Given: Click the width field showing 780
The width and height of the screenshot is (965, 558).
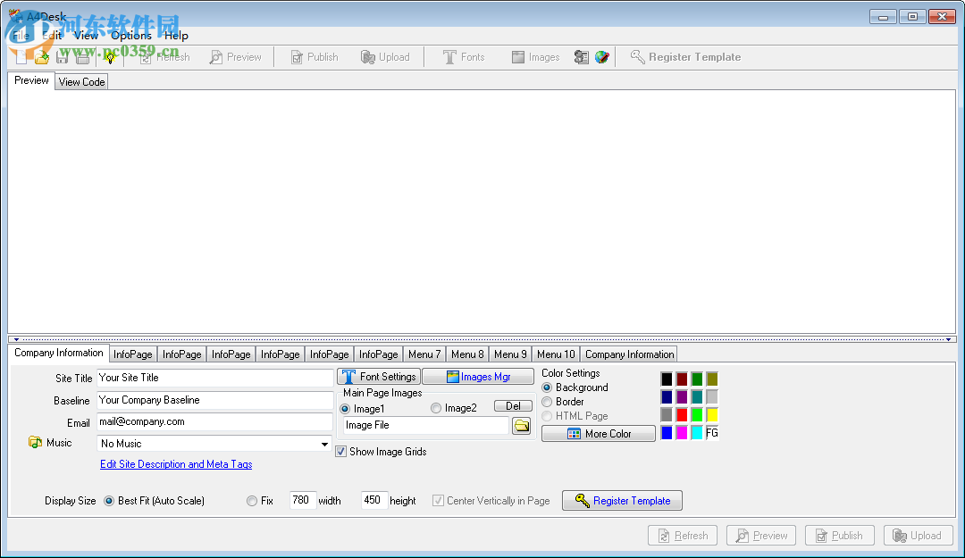Looking at the screenshot, I should click(303, 500).
